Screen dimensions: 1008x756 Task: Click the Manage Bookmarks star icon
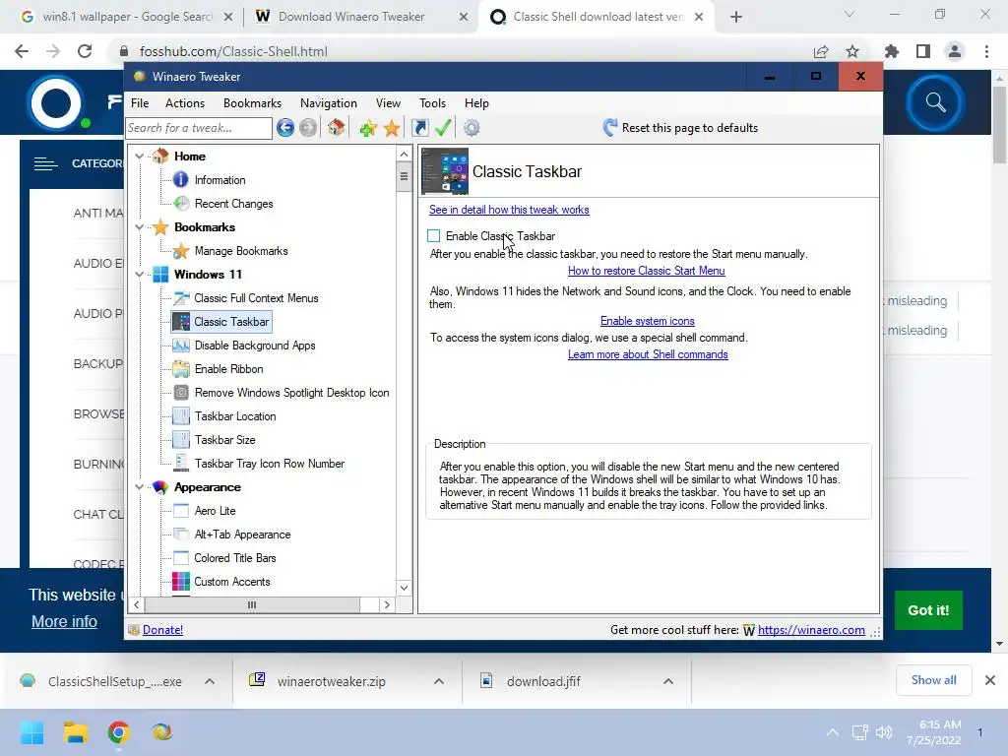click(x=181, y=251)
